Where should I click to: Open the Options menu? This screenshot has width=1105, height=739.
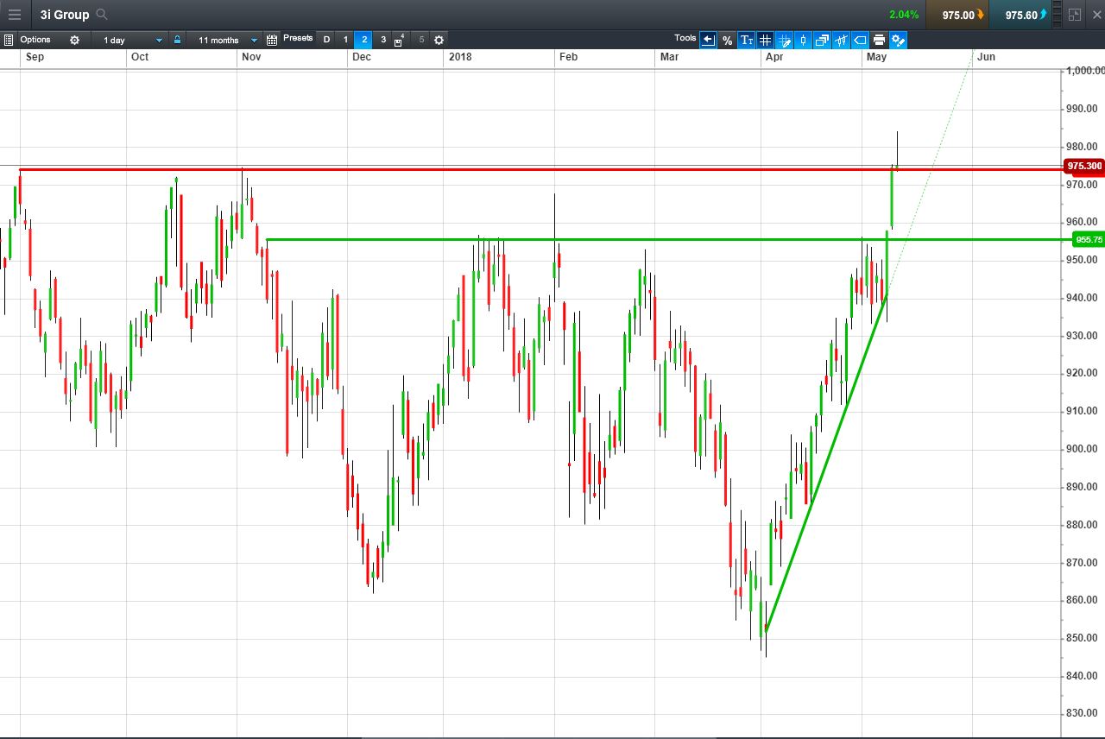point(35,40)
